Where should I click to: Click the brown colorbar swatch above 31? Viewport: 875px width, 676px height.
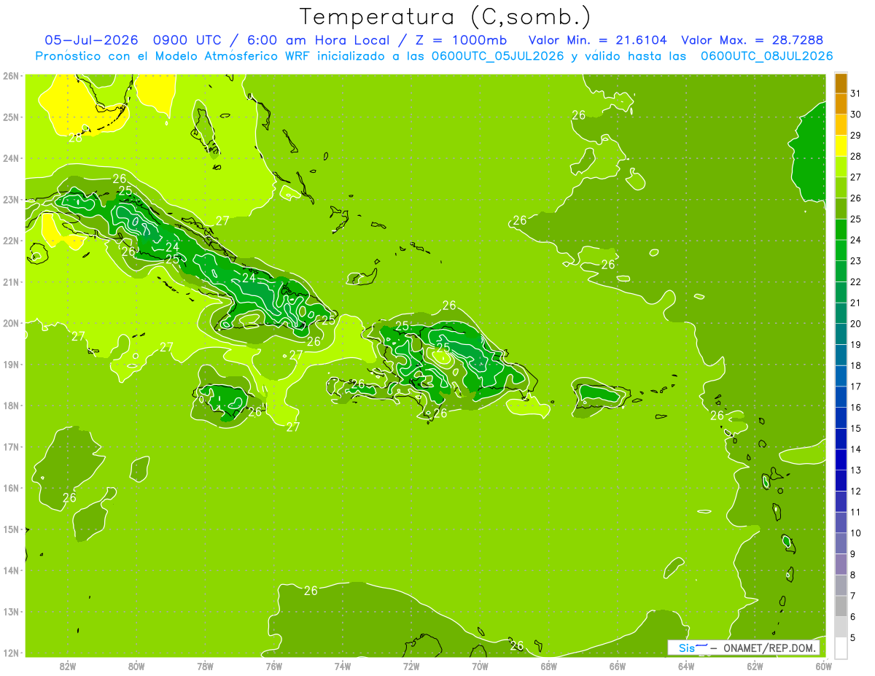(x=841, y=84)
